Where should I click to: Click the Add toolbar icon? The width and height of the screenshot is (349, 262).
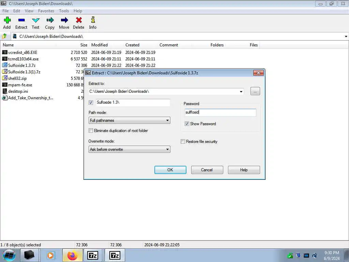tap(7, 20)
